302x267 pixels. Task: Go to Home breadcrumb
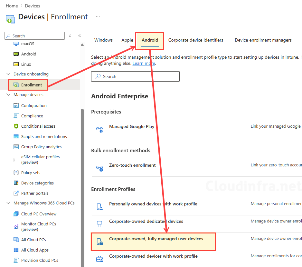12,6
